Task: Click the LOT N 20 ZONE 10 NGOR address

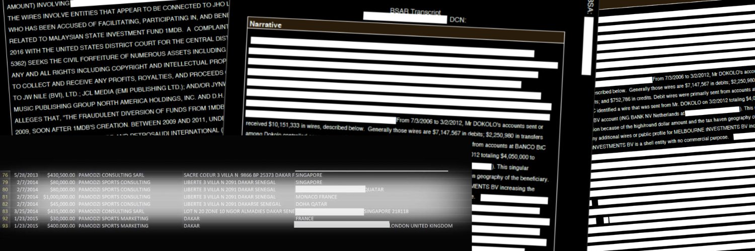Action: tap(239, 211)
